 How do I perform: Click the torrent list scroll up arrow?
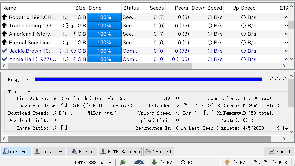(291, 7)
